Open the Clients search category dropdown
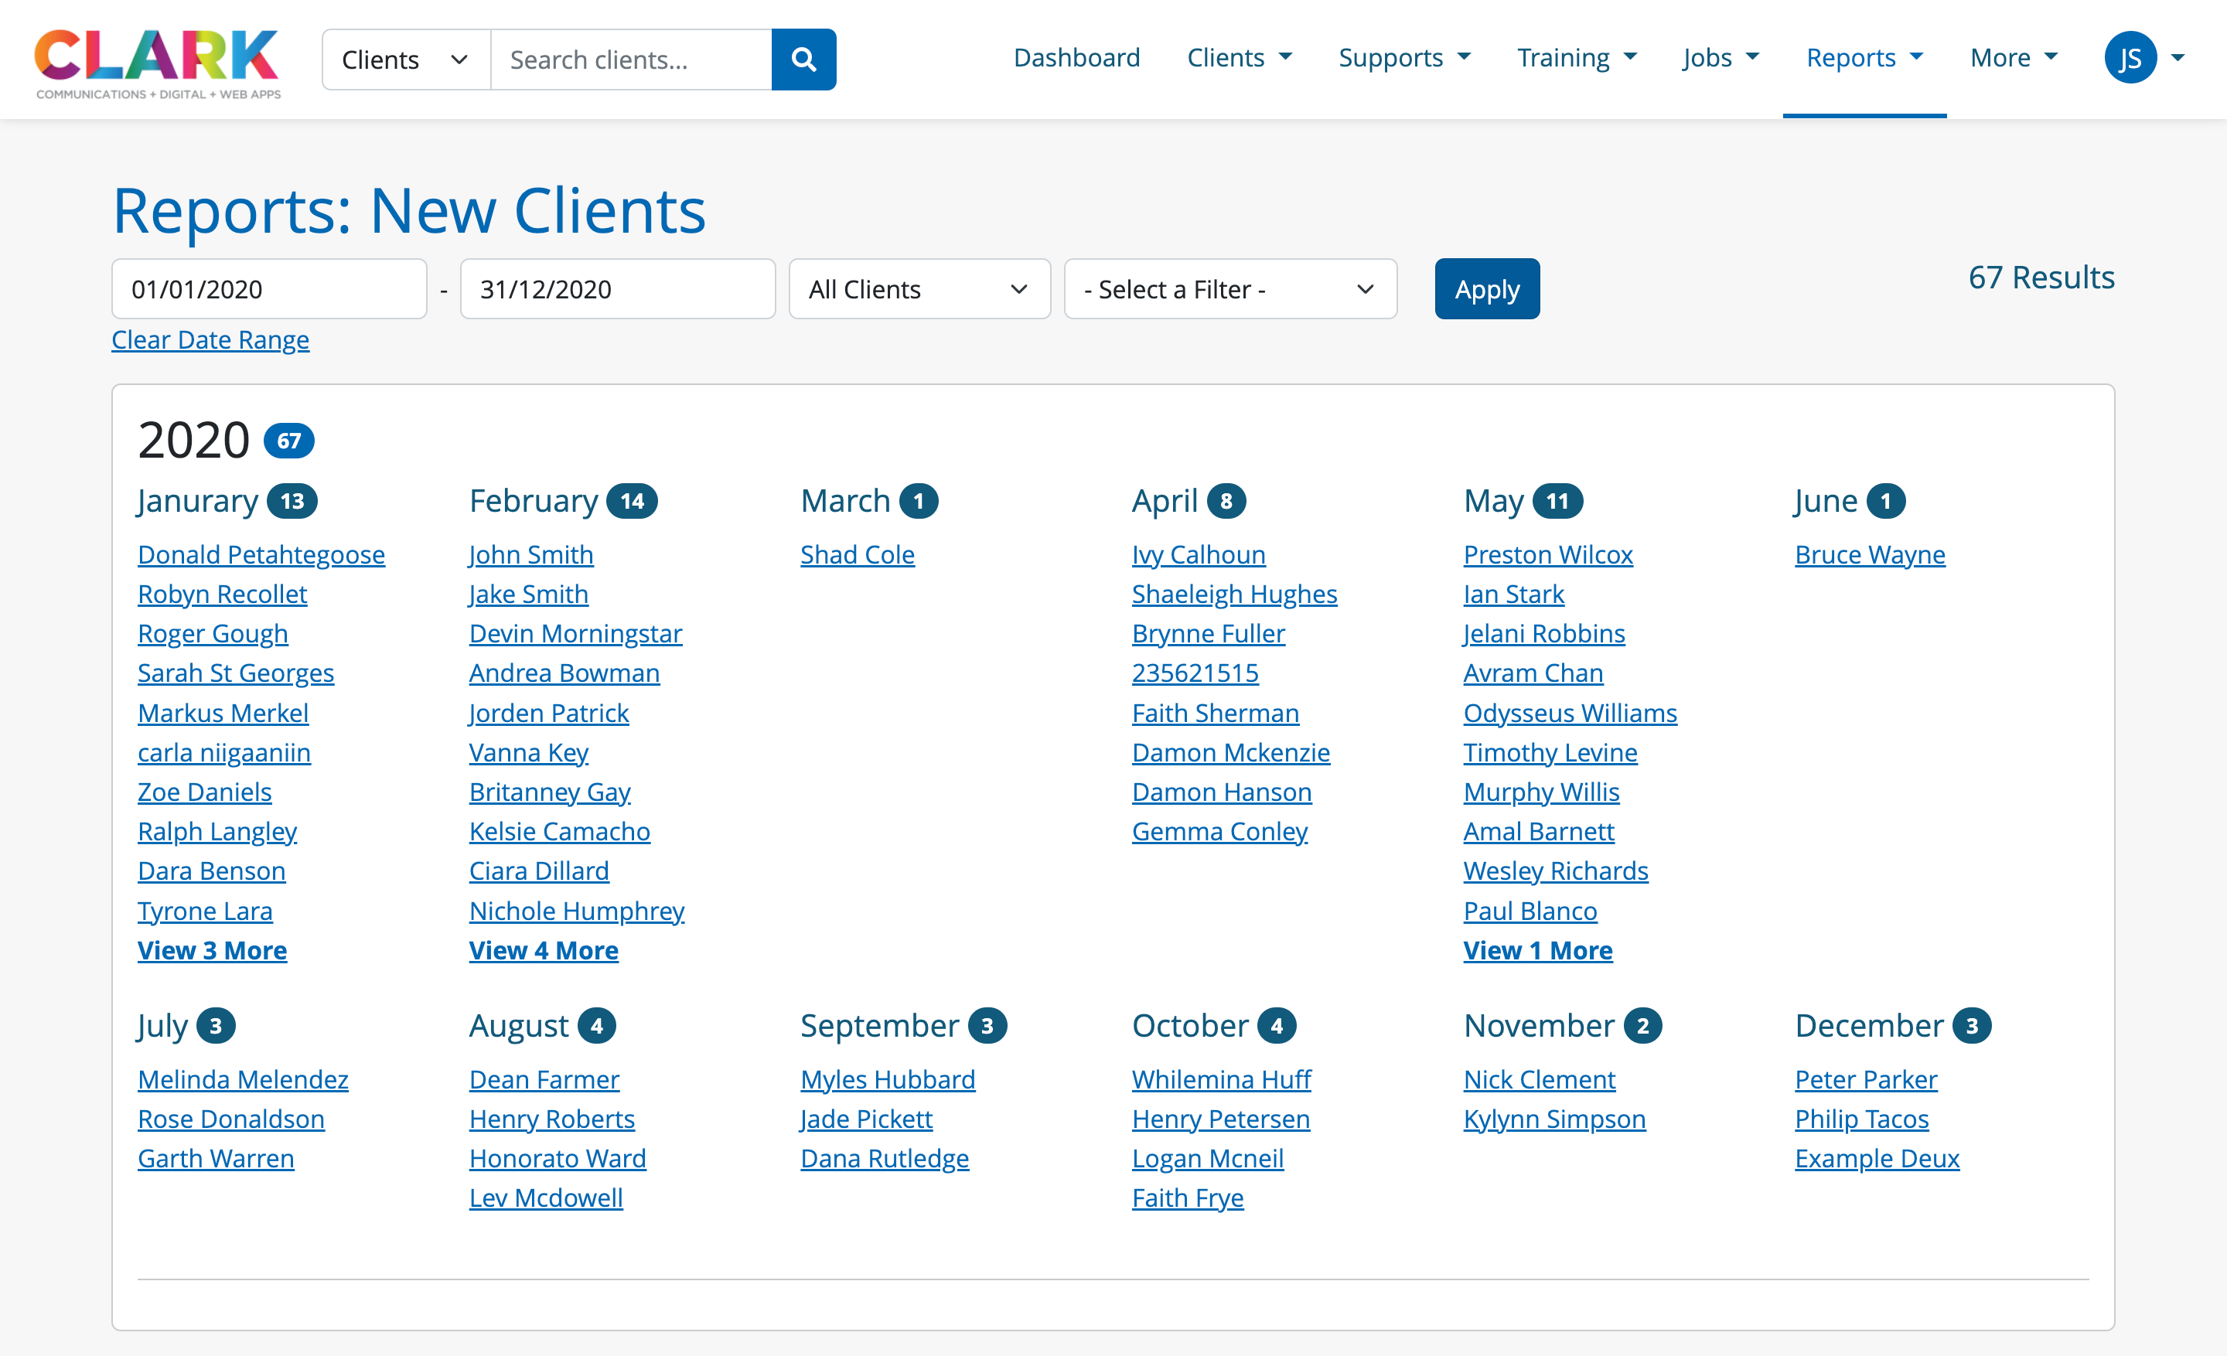Image resolution: width=2227 pixels, height=1356 pixels. (x=406, y=60)
